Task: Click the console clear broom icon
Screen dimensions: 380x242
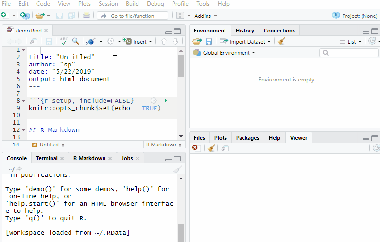Action: click(178, 169)
